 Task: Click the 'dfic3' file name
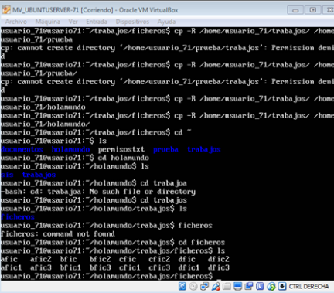pos(219,267)
